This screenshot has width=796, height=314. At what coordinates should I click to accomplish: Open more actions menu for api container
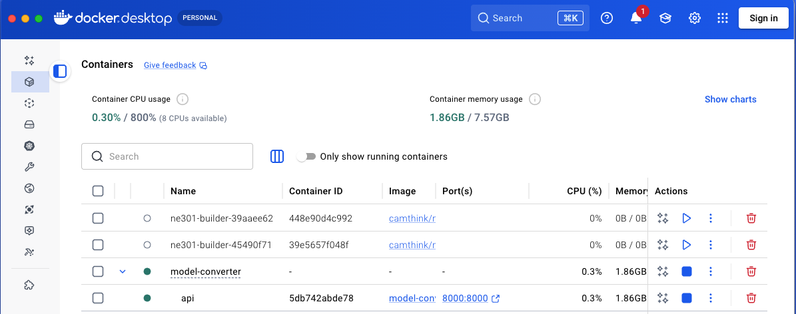[x=711, y=298]
